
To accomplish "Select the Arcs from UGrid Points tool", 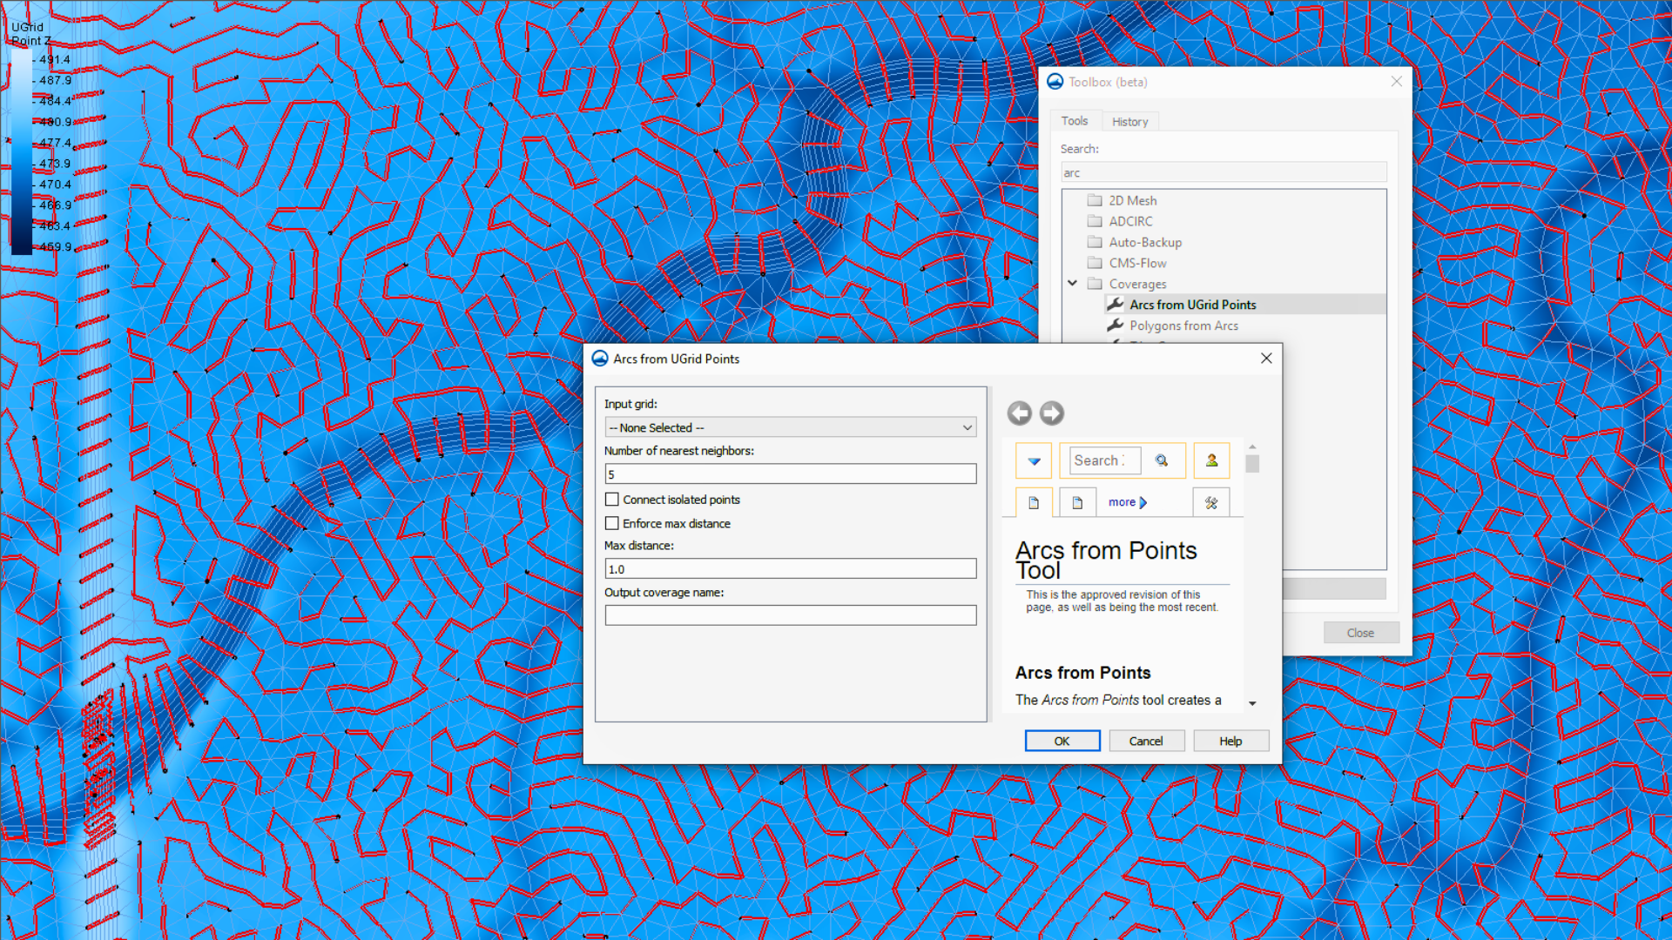I will click(x=1193, y=305).
